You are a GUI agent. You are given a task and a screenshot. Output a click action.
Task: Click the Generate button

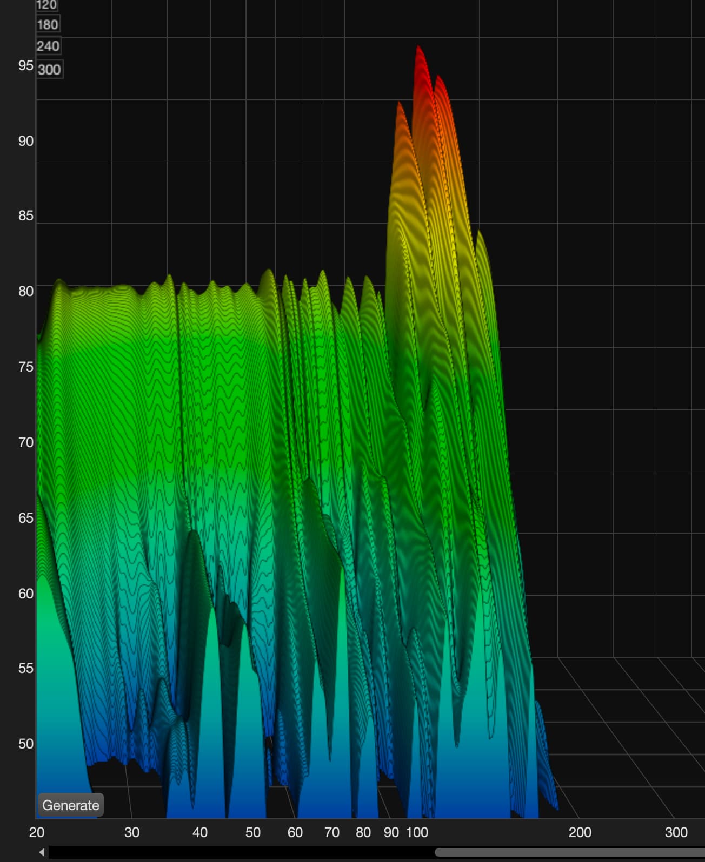point(70,805)
